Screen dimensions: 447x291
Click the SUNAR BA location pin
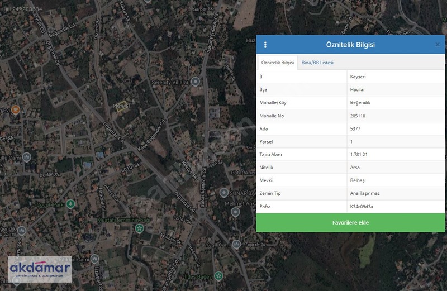(224, 193)
